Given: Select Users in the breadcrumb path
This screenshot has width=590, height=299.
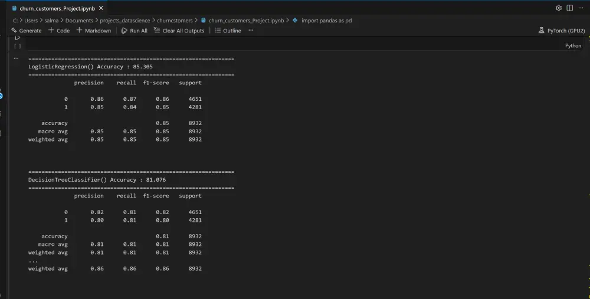Looking at the screenshot, I should [31, 20].
